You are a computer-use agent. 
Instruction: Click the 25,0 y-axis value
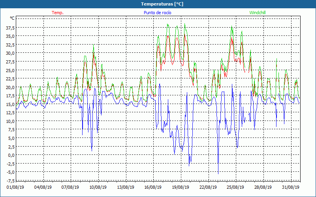point(10,70)
